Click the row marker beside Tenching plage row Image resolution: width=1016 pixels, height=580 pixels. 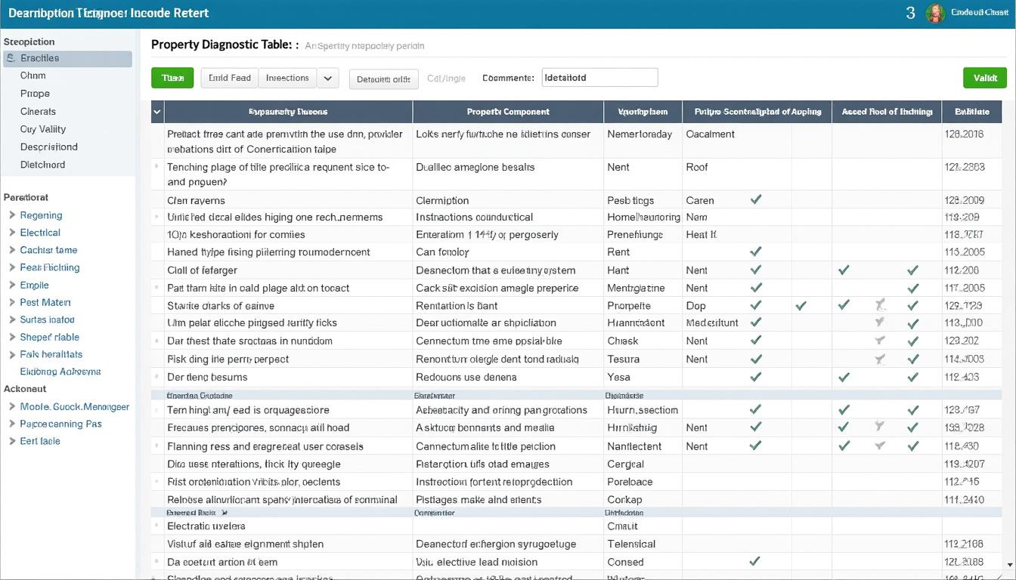(x=157, y=166)
